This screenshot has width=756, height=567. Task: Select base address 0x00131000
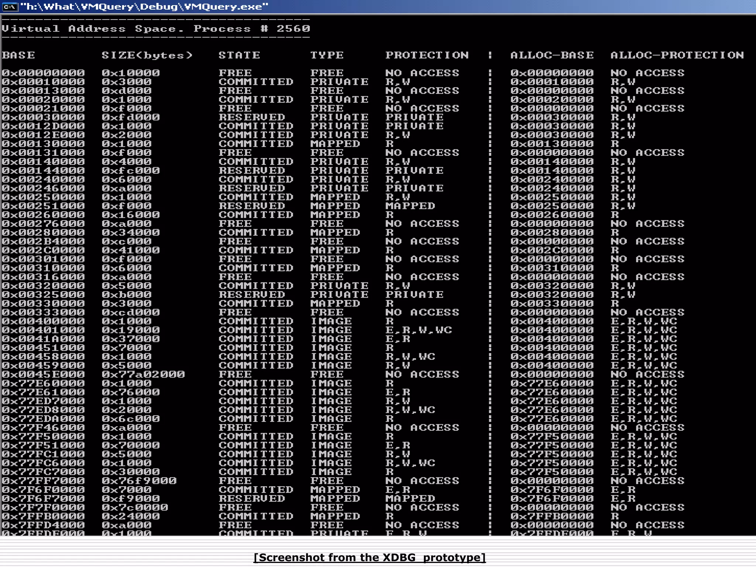44,153
